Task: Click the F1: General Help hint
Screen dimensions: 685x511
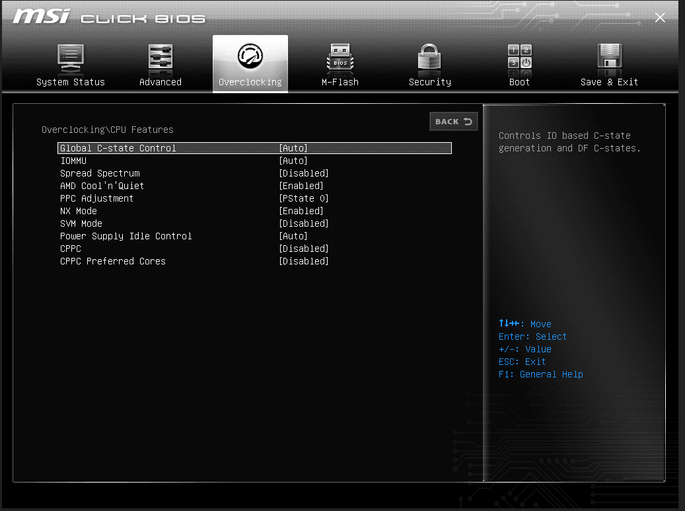Action: pyautogui.click(x=541, y=375)
